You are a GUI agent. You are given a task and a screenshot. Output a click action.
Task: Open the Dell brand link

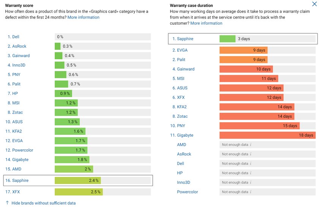15,37
